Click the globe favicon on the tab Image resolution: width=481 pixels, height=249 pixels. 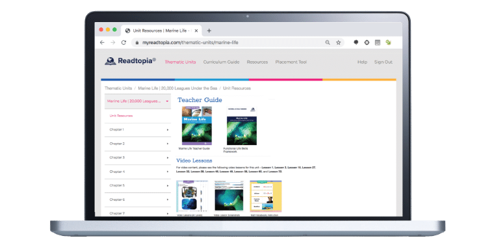[x=127, y=31]
